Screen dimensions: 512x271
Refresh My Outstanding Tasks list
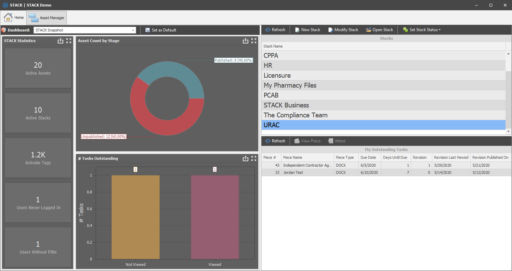(x=275, y=141)
